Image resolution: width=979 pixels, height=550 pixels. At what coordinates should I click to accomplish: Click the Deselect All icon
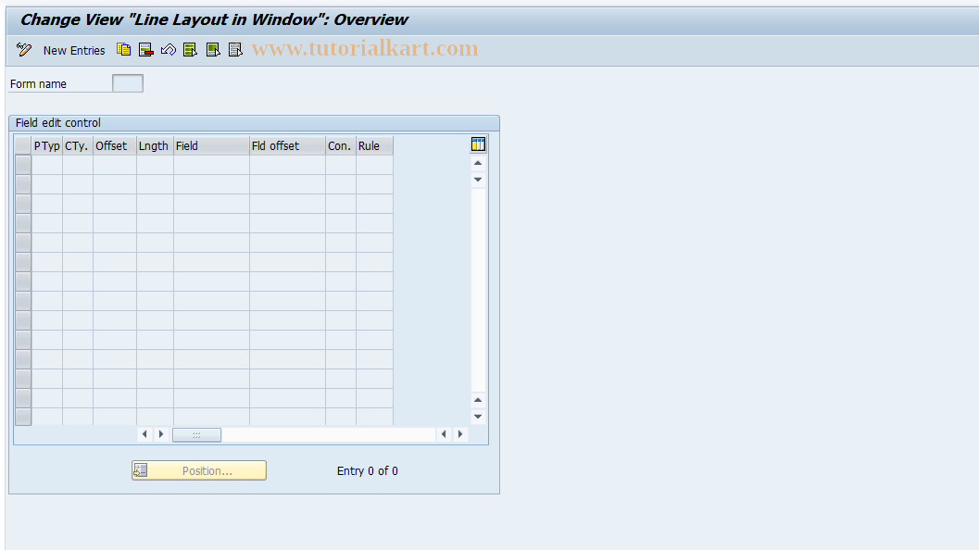tap(235, 50)
